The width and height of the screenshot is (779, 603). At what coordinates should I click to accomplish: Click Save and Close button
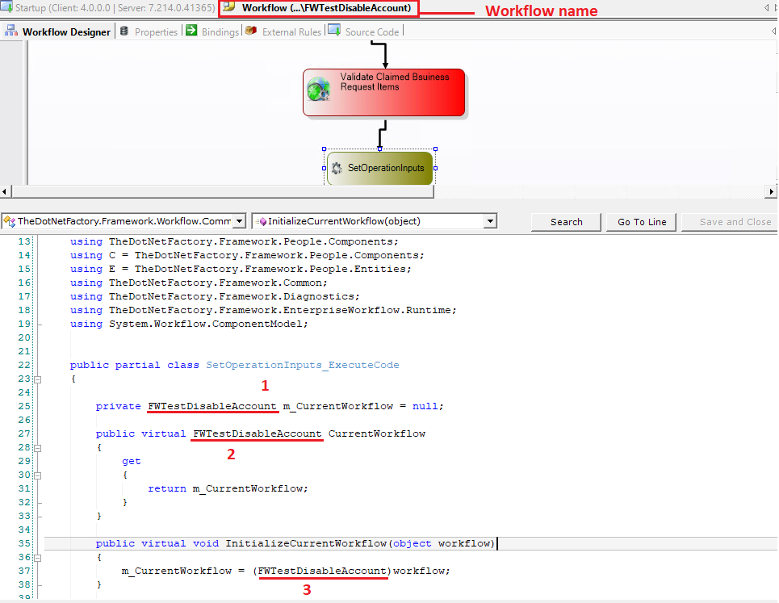click(x=729, y=222)
